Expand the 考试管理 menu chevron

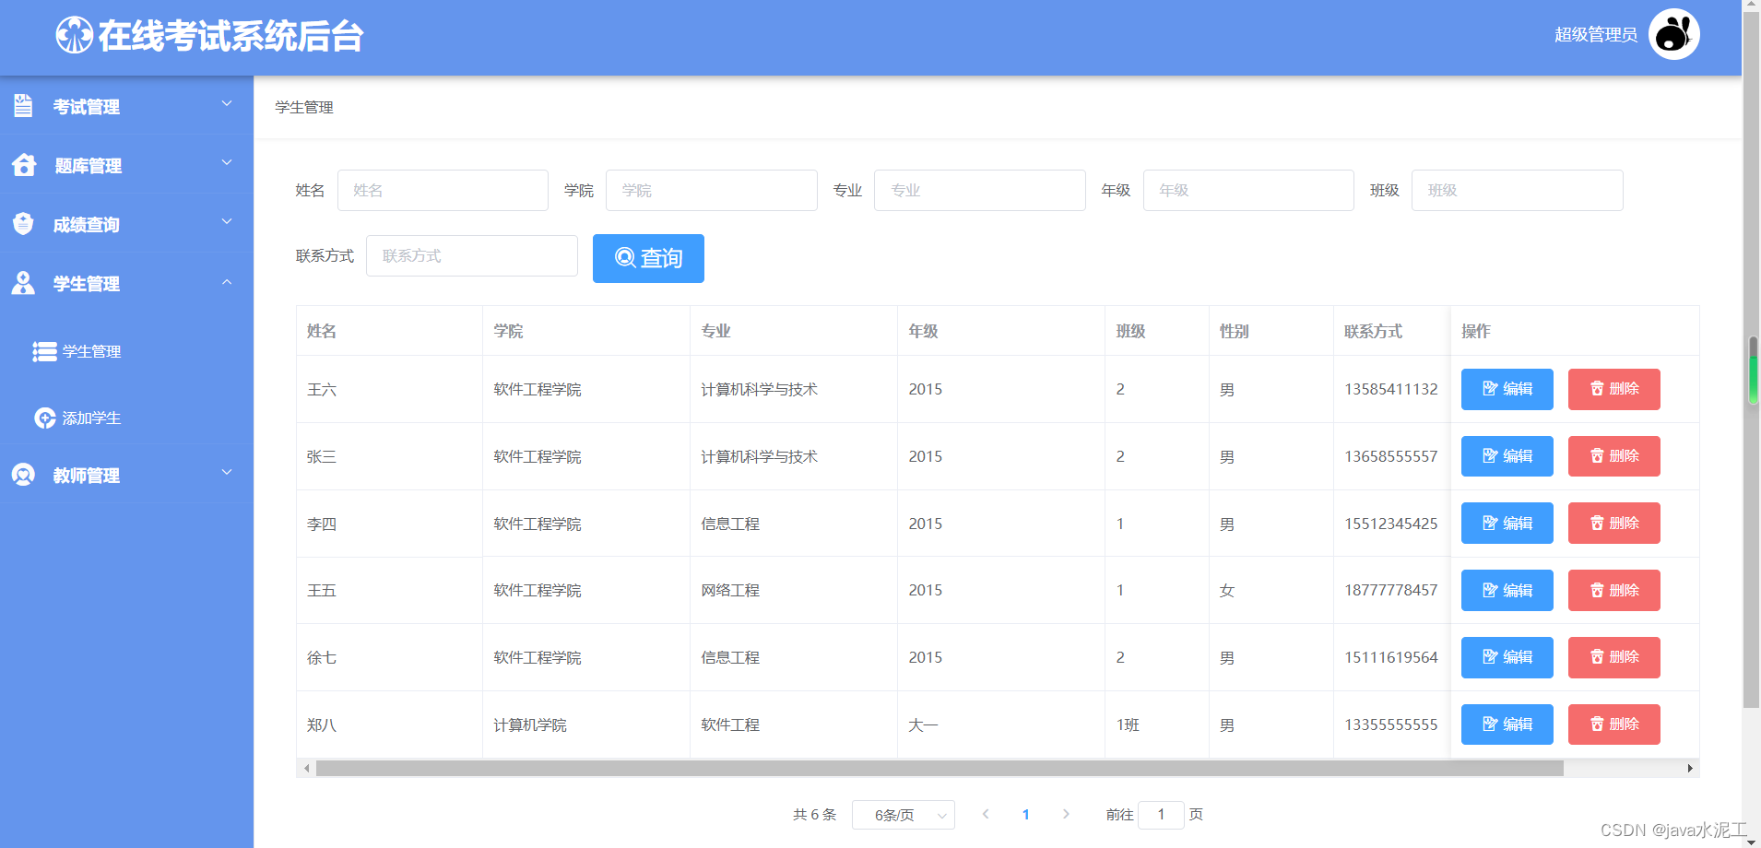(227, 104)
